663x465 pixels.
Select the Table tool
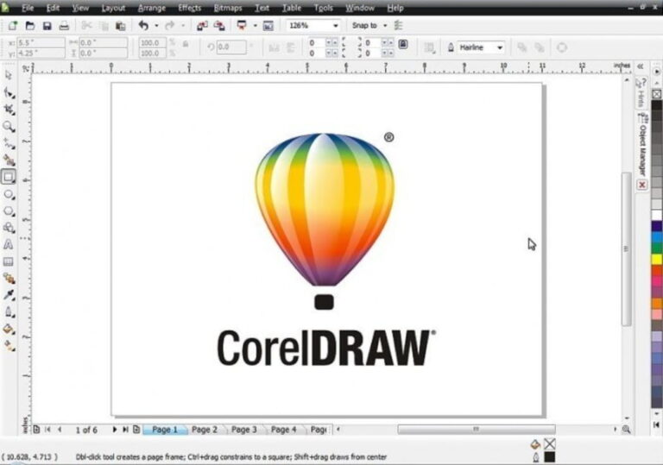(9, 261)
